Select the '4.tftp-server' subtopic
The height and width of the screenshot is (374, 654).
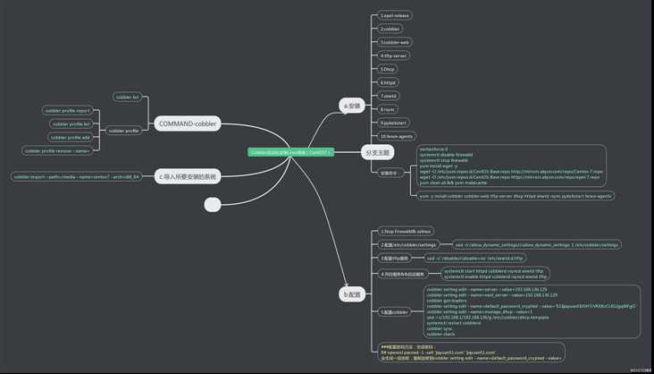click(393, 55)
